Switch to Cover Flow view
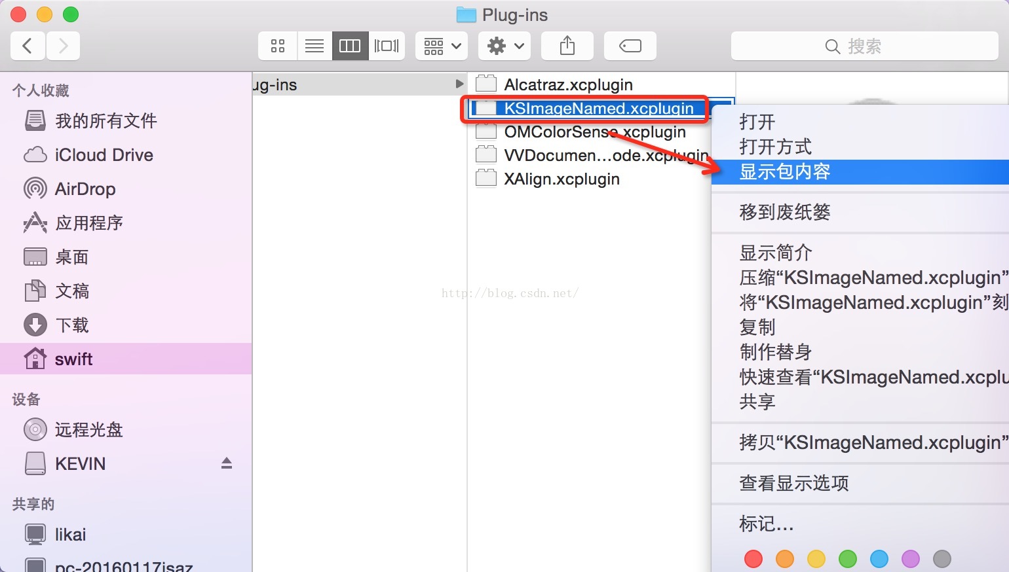Screen dimensions: 1009x572 pos(387,46)
